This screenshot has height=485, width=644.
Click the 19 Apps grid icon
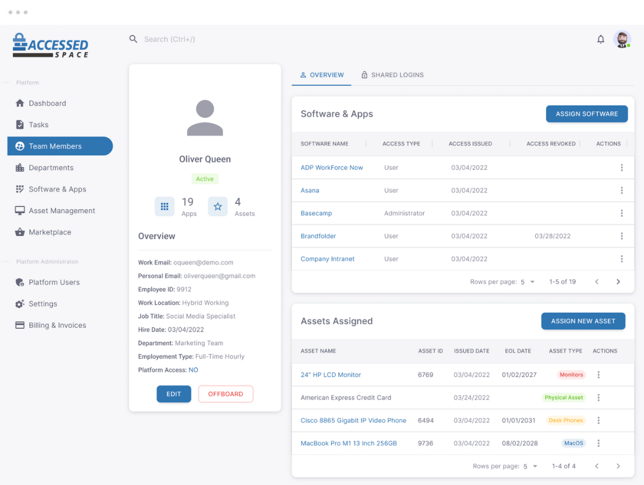165,206
